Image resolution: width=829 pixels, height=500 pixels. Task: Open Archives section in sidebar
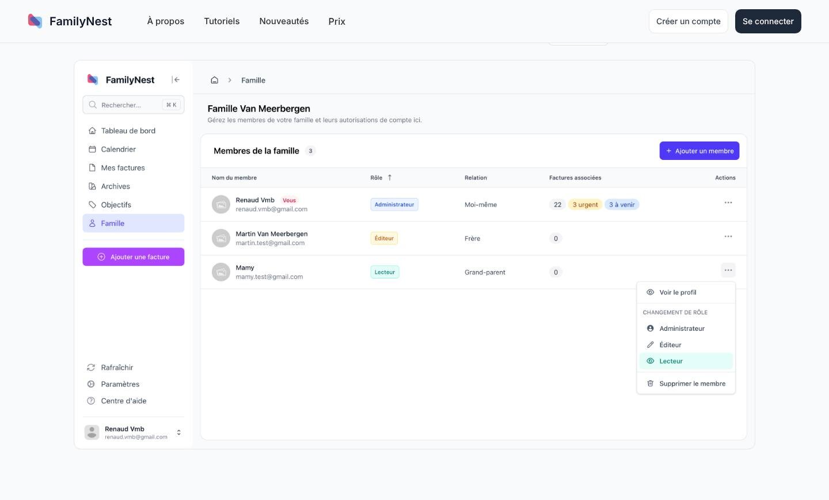coord(134,186)
